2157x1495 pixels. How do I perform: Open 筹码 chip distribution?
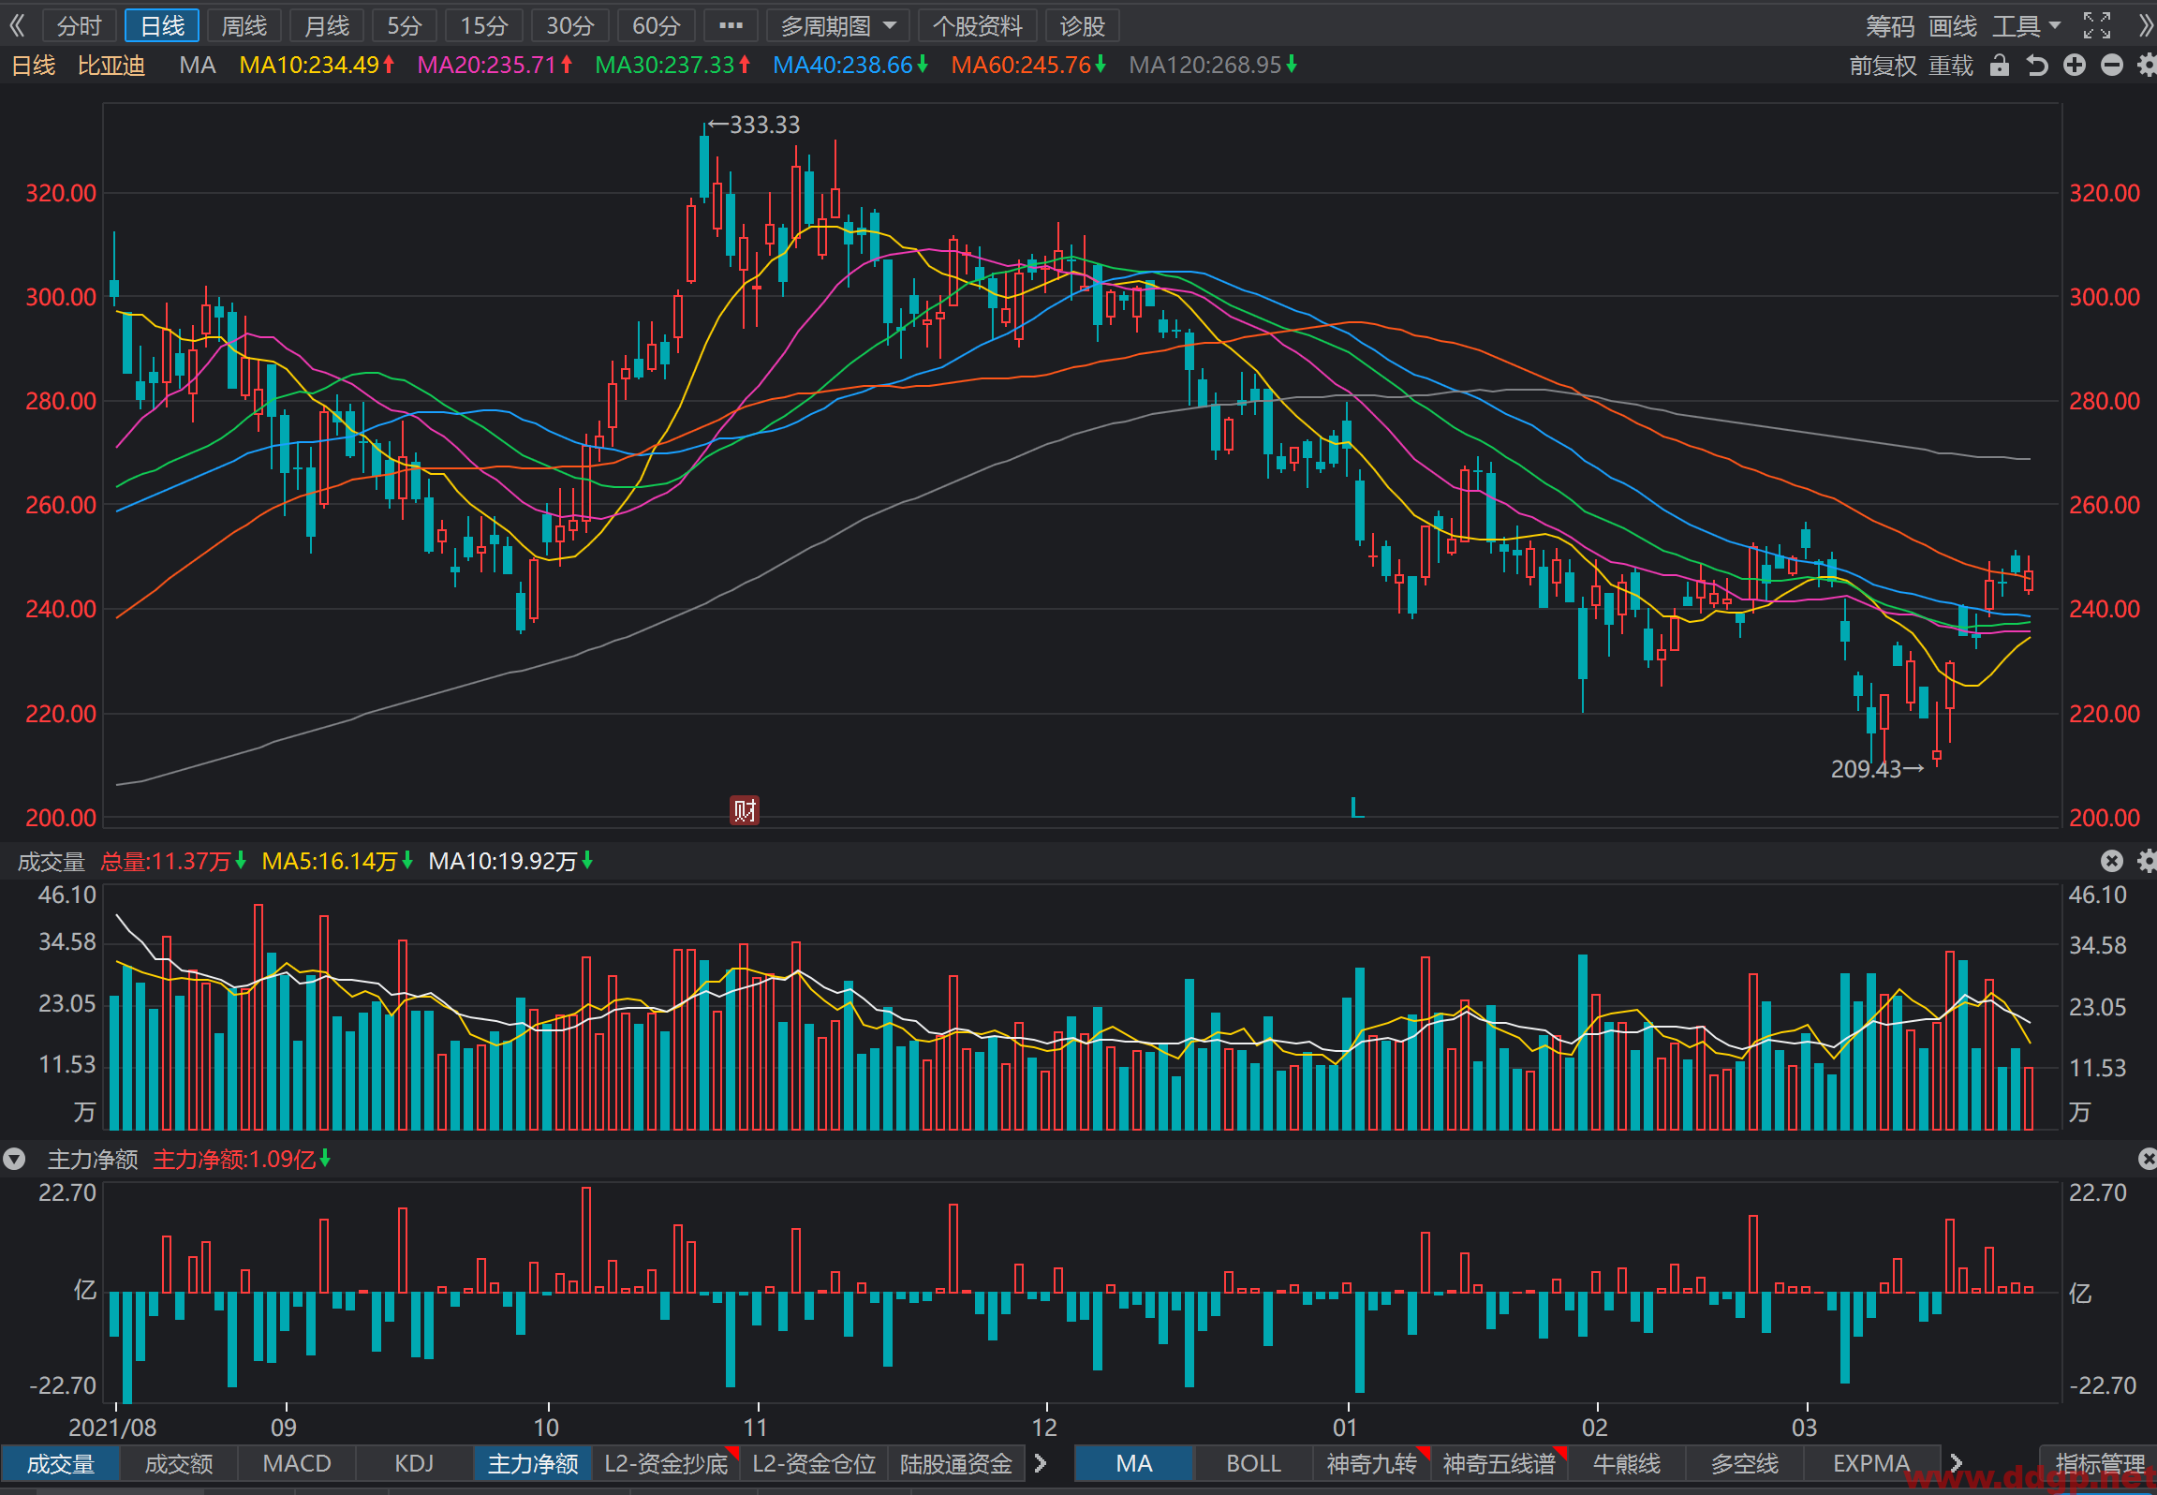coord(1890,25)
